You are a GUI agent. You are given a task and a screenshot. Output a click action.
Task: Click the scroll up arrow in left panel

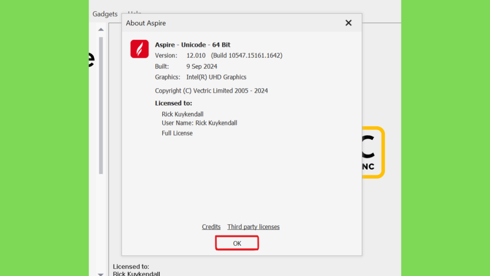point(100,29)
